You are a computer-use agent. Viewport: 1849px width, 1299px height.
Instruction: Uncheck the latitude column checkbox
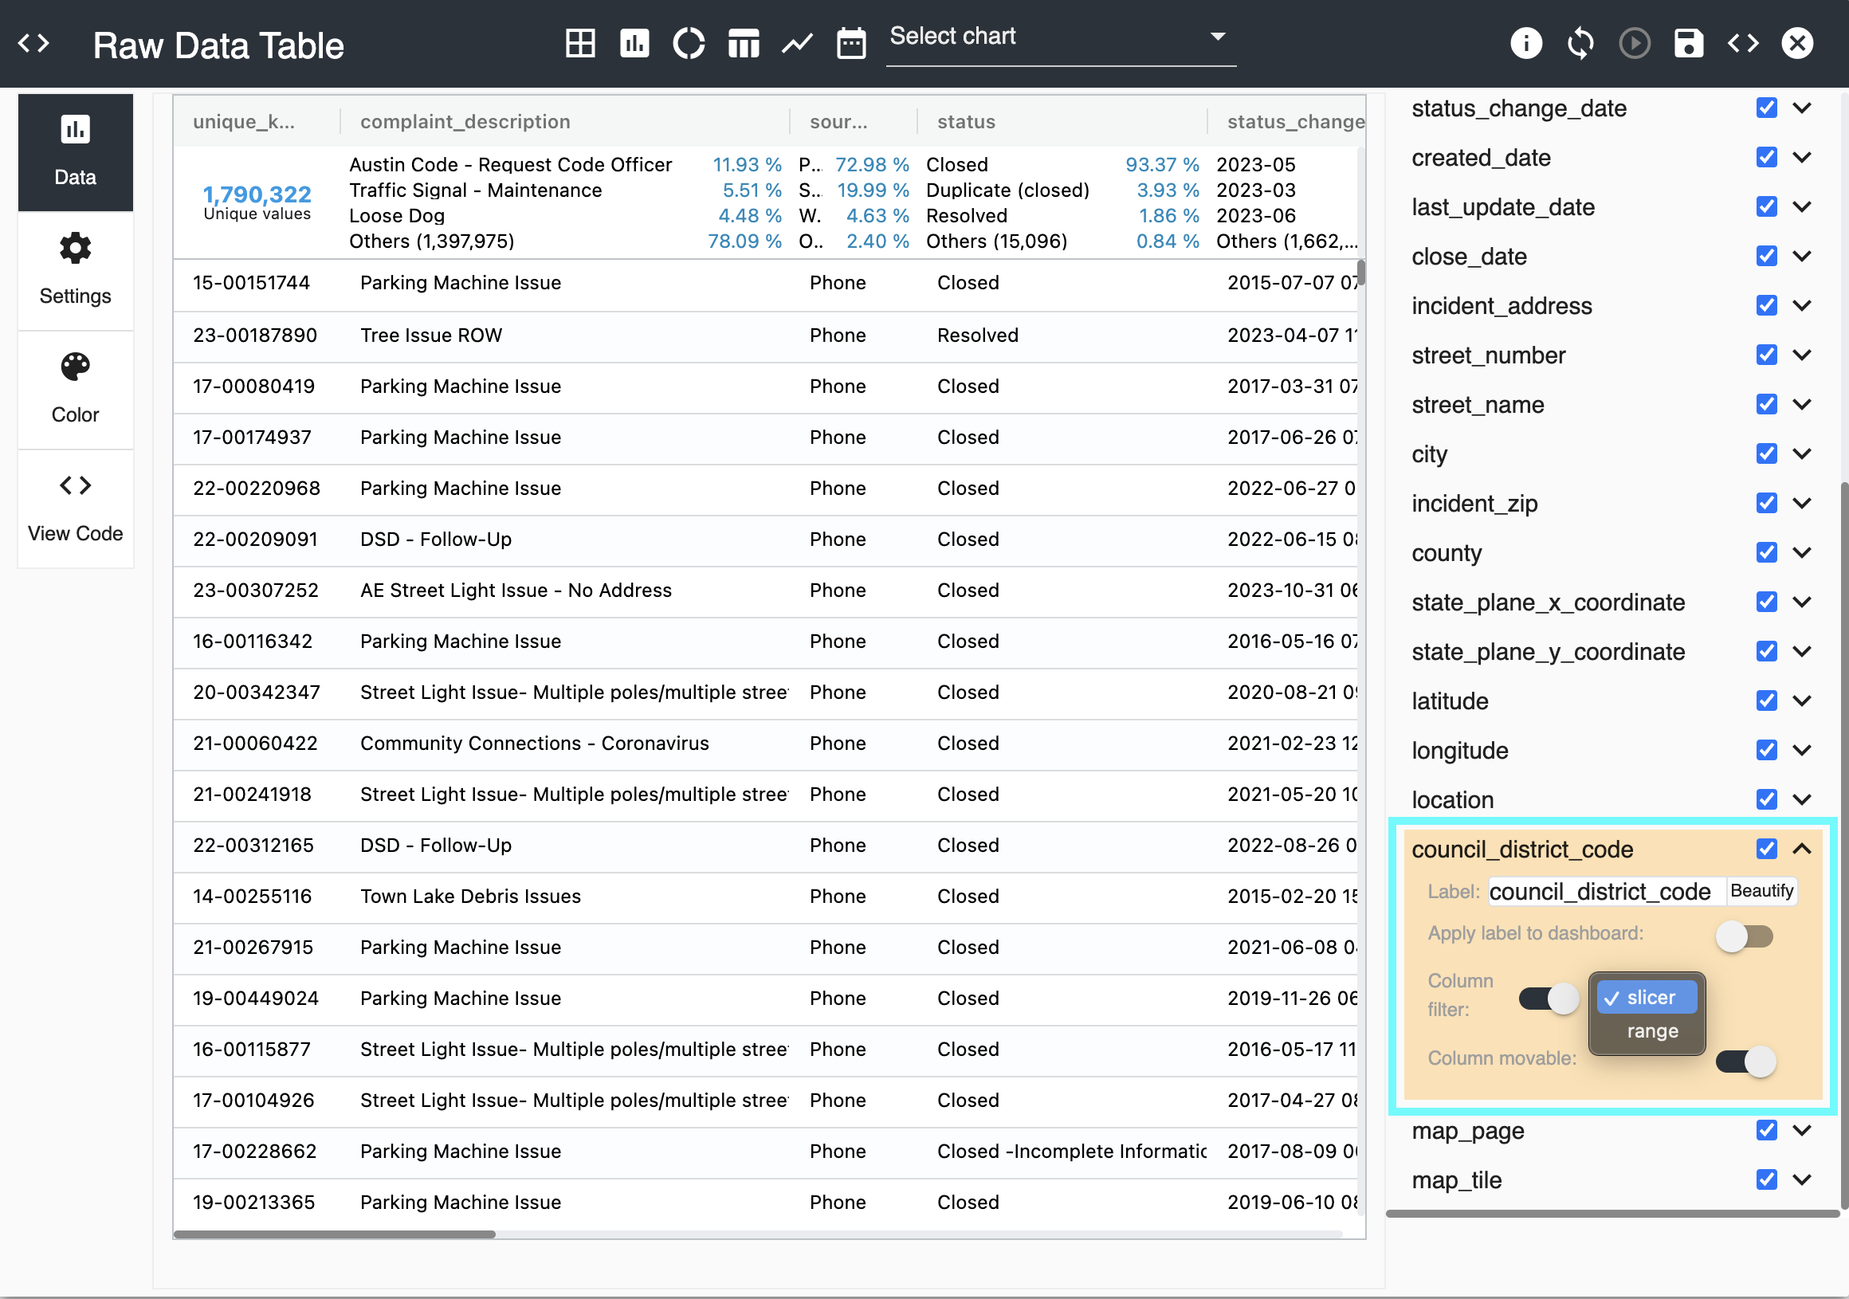[1766, 701]
